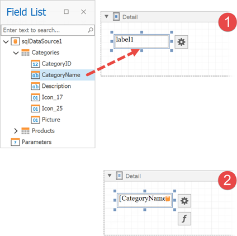Viewport: 237px width, 236px height.
Task: Select the Products tree item
Action: coord(43,131)
